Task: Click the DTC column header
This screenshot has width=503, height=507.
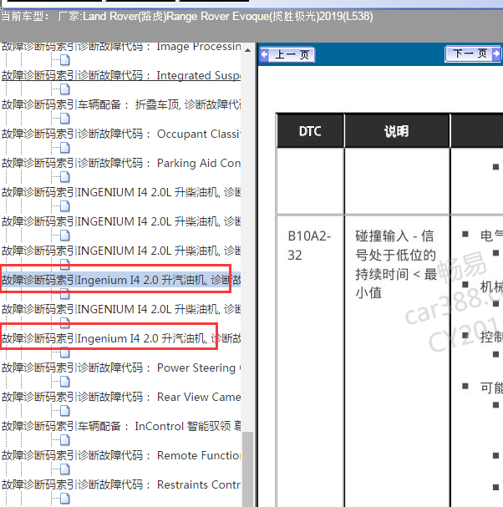Action: (x=310, y=131)
